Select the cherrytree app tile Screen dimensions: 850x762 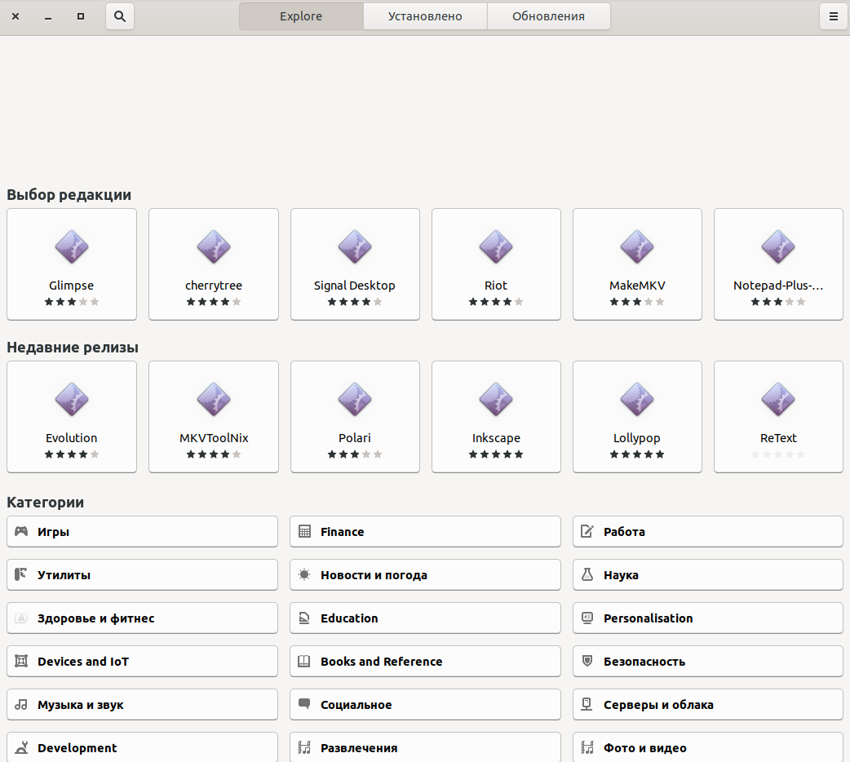pos(214,264)
